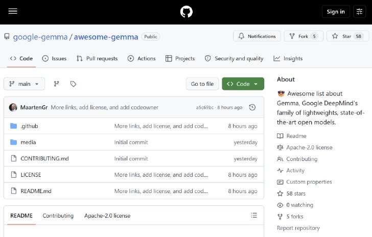Expand the main branch dropdown
The width and height of the screenshot is (372, 237).
(24, 84)
